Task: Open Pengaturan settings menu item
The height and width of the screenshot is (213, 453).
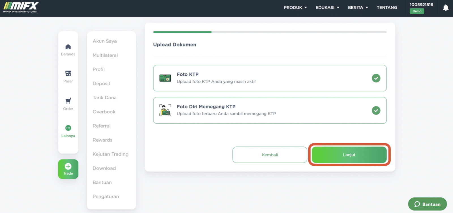Action: point(106,197)
